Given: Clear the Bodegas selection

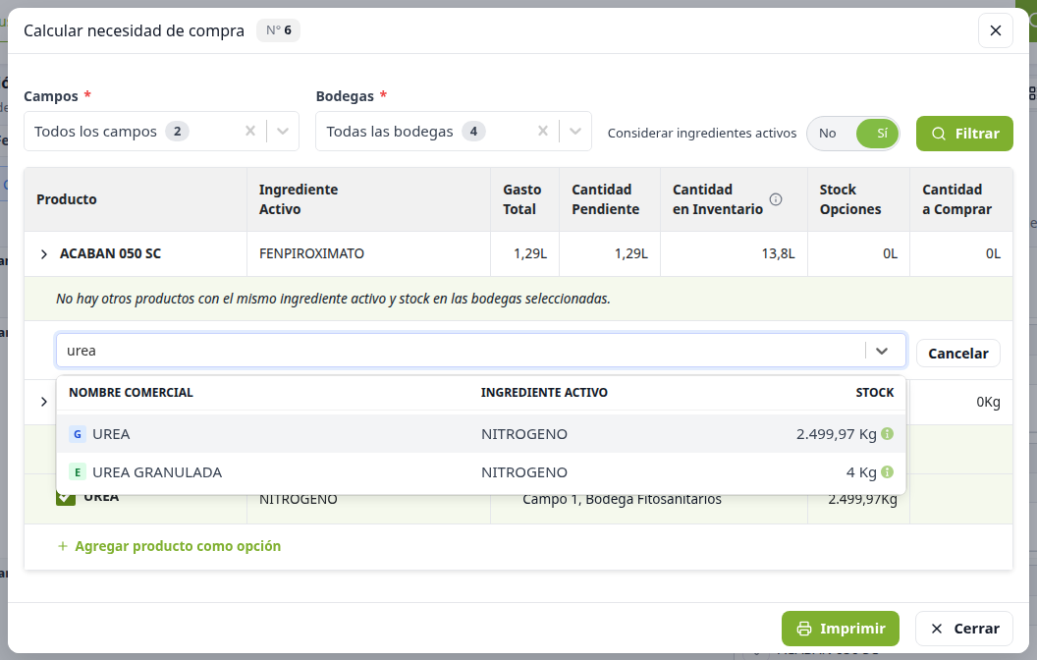Looking at the screenshot, I should point(542,131).
